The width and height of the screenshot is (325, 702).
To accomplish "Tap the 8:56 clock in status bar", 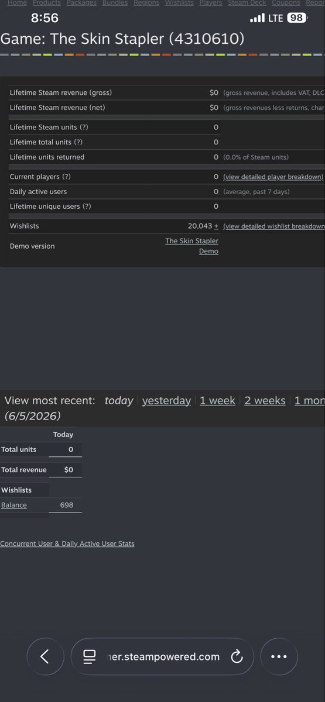I will coord(44,19).
